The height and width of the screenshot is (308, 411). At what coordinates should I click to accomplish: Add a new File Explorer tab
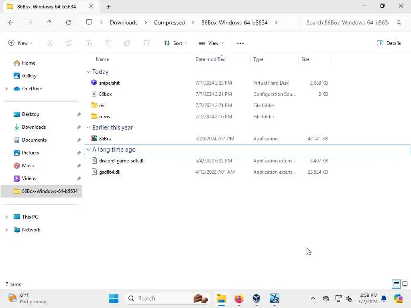(x=108, y=7)
